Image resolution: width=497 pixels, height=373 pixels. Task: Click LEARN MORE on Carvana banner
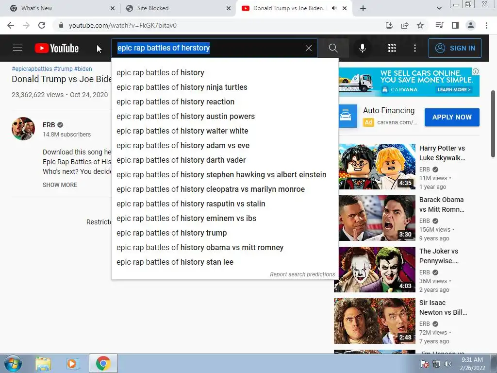pos(454,90)
